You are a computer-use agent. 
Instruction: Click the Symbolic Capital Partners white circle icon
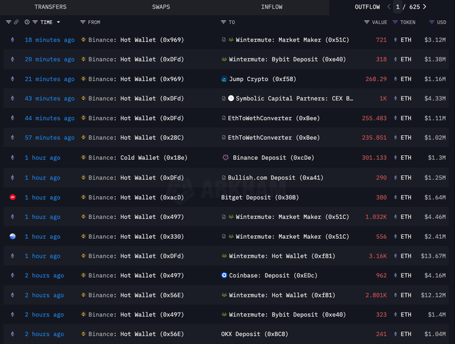tap(231, 98)
